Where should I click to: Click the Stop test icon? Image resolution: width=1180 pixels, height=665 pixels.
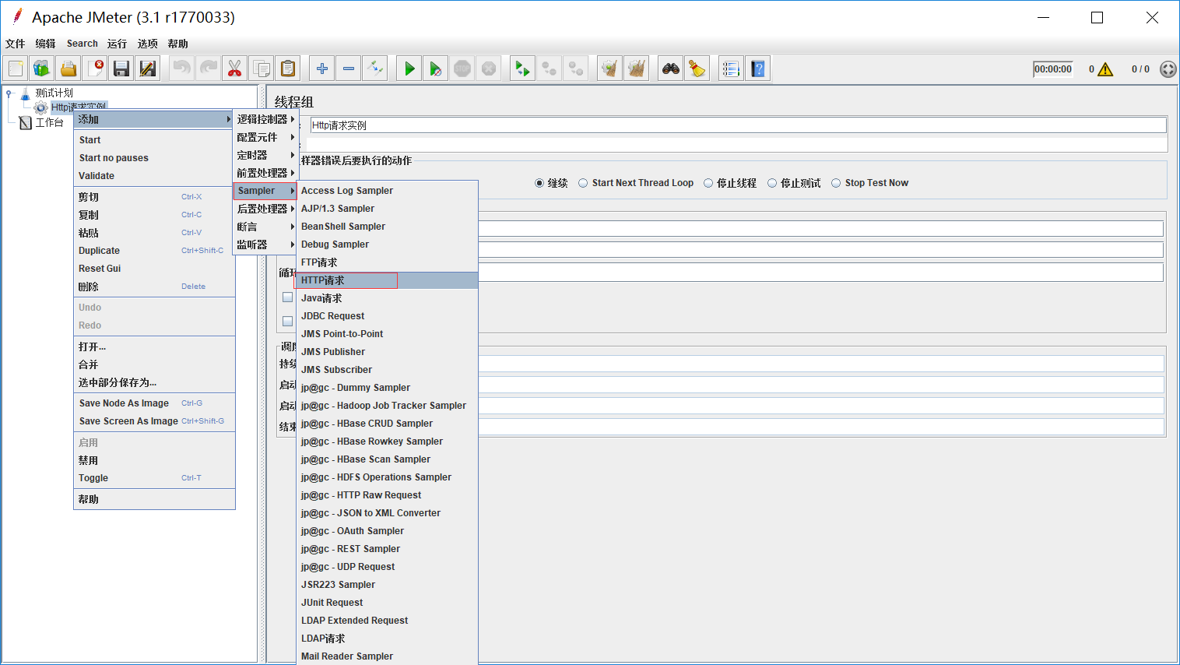coord(462,69)
